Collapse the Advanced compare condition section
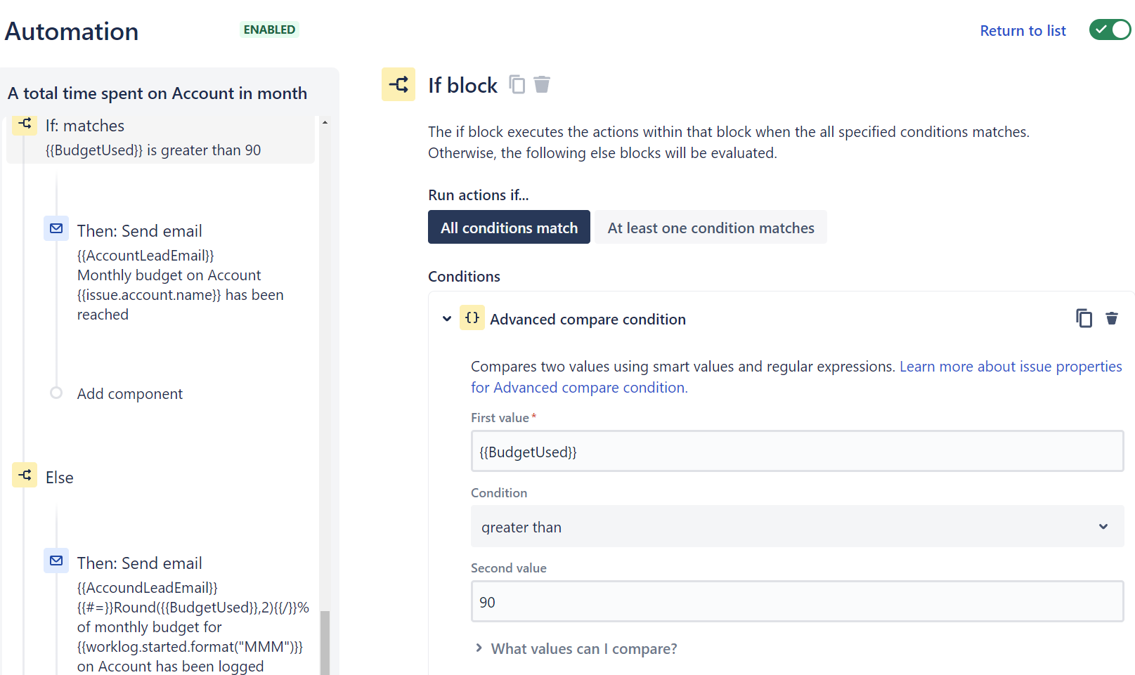The height and width of the screenshot is (675, 1135). click(x=447, y=319)
